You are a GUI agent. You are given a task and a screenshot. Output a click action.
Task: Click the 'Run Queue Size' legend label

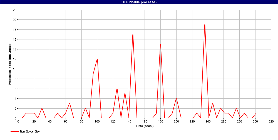30,131
